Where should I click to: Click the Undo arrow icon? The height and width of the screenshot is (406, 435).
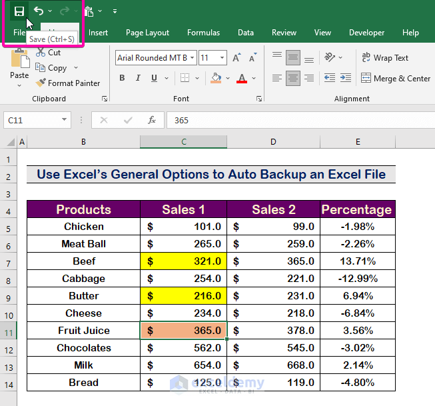coord(39,11)
